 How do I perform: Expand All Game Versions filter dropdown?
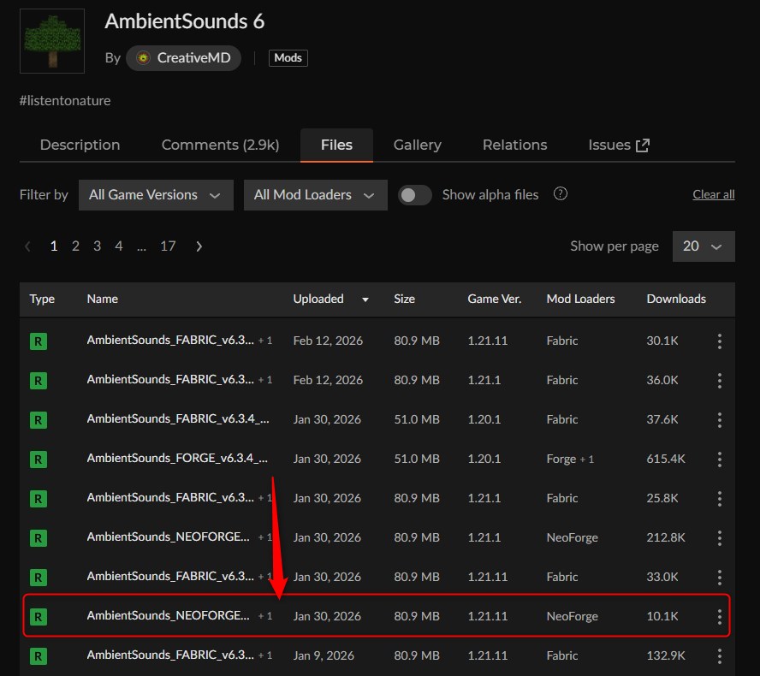[156, 195]
